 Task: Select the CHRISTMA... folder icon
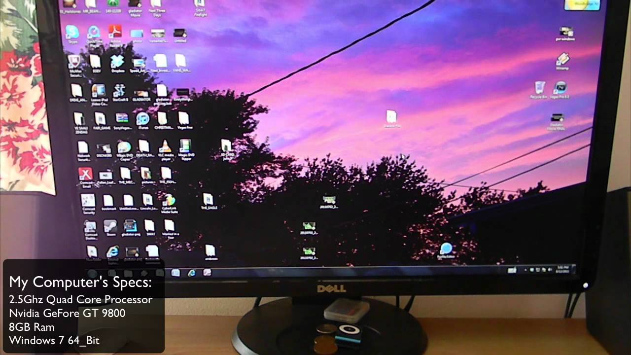[163, 121]
